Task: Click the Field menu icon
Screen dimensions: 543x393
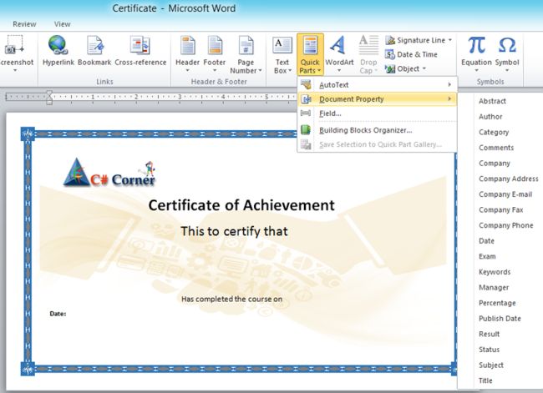Action: [306, 113]
